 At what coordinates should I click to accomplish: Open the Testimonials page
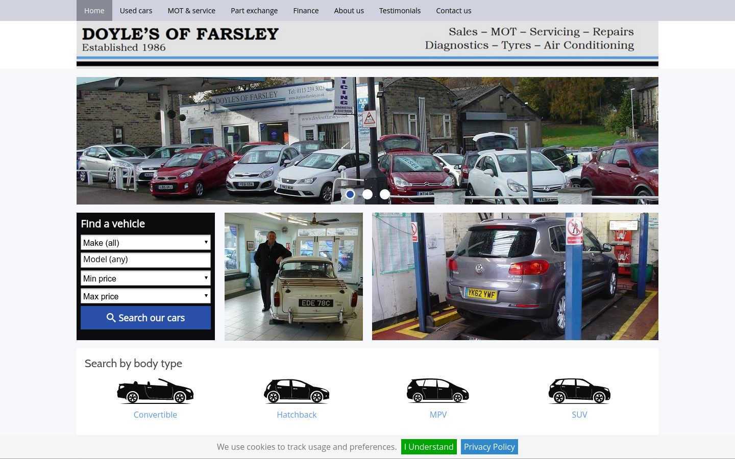400,10
